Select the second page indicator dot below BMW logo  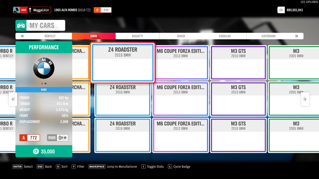pos(46,83)
